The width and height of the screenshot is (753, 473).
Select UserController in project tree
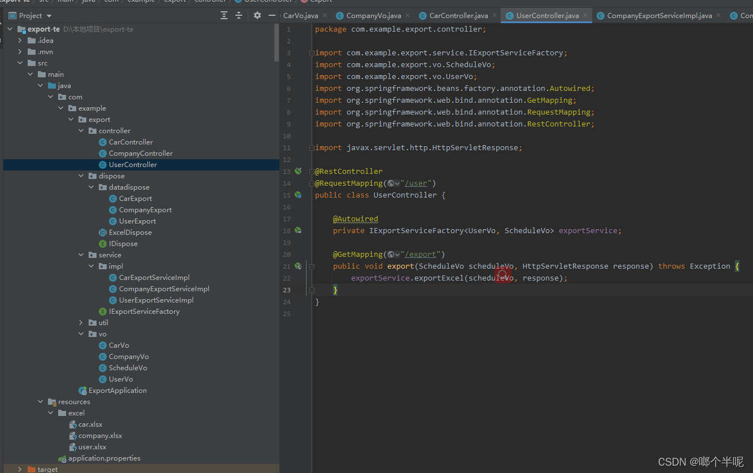click(133, 165)
